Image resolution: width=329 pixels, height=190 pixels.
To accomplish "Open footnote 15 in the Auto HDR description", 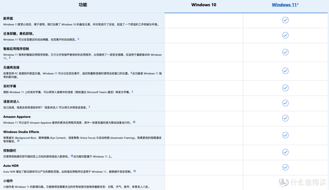I will 135,171.
